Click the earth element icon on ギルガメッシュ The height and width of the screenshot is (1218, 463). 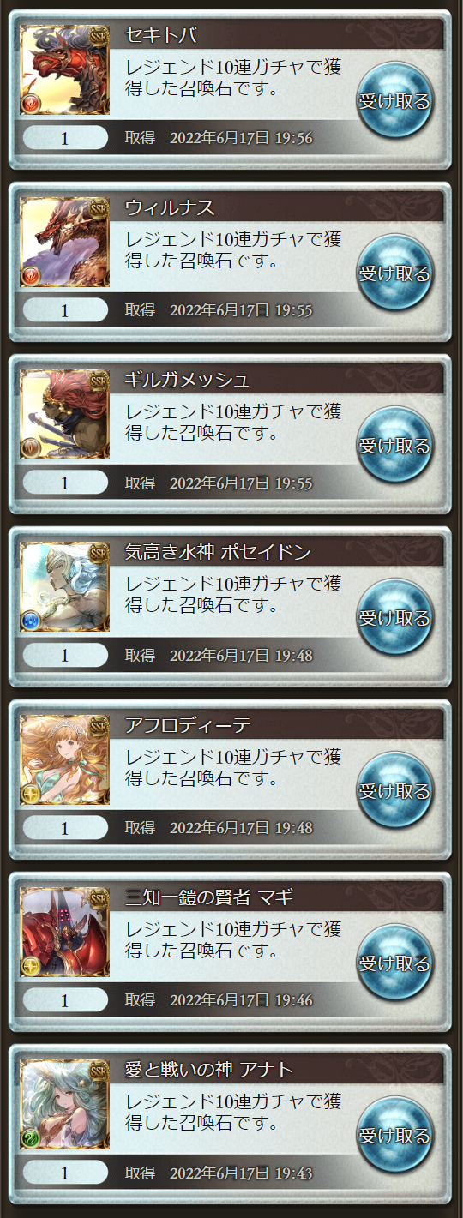[x=31, y=449]
